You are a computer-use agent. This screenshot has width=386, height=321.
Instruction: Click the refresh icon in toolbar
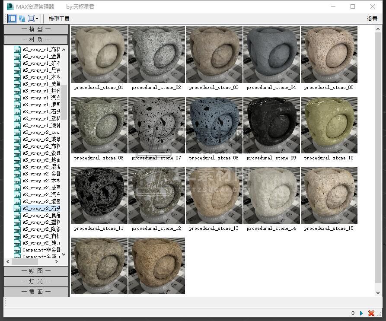coord(22,19)
